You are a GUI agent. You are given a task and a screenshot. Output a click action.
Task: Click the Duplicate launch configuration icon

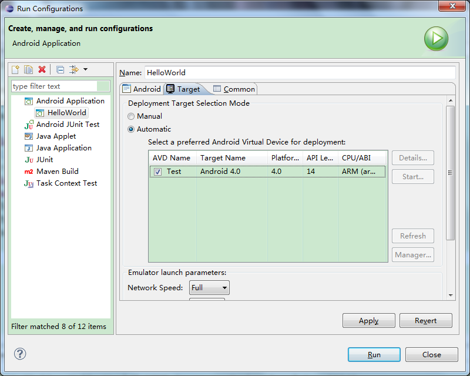tap(28, 69)
